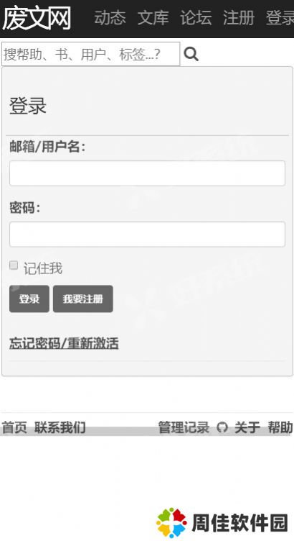Screen dimensions: 294x541
Task: Click the search box for 帮助、书、用户
Action: (x=91, y=54)
